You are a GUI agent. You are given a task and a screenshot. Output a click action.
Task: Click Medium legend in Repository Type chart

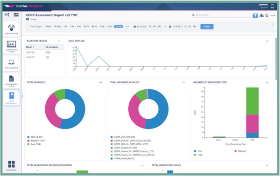click(240, 151)
